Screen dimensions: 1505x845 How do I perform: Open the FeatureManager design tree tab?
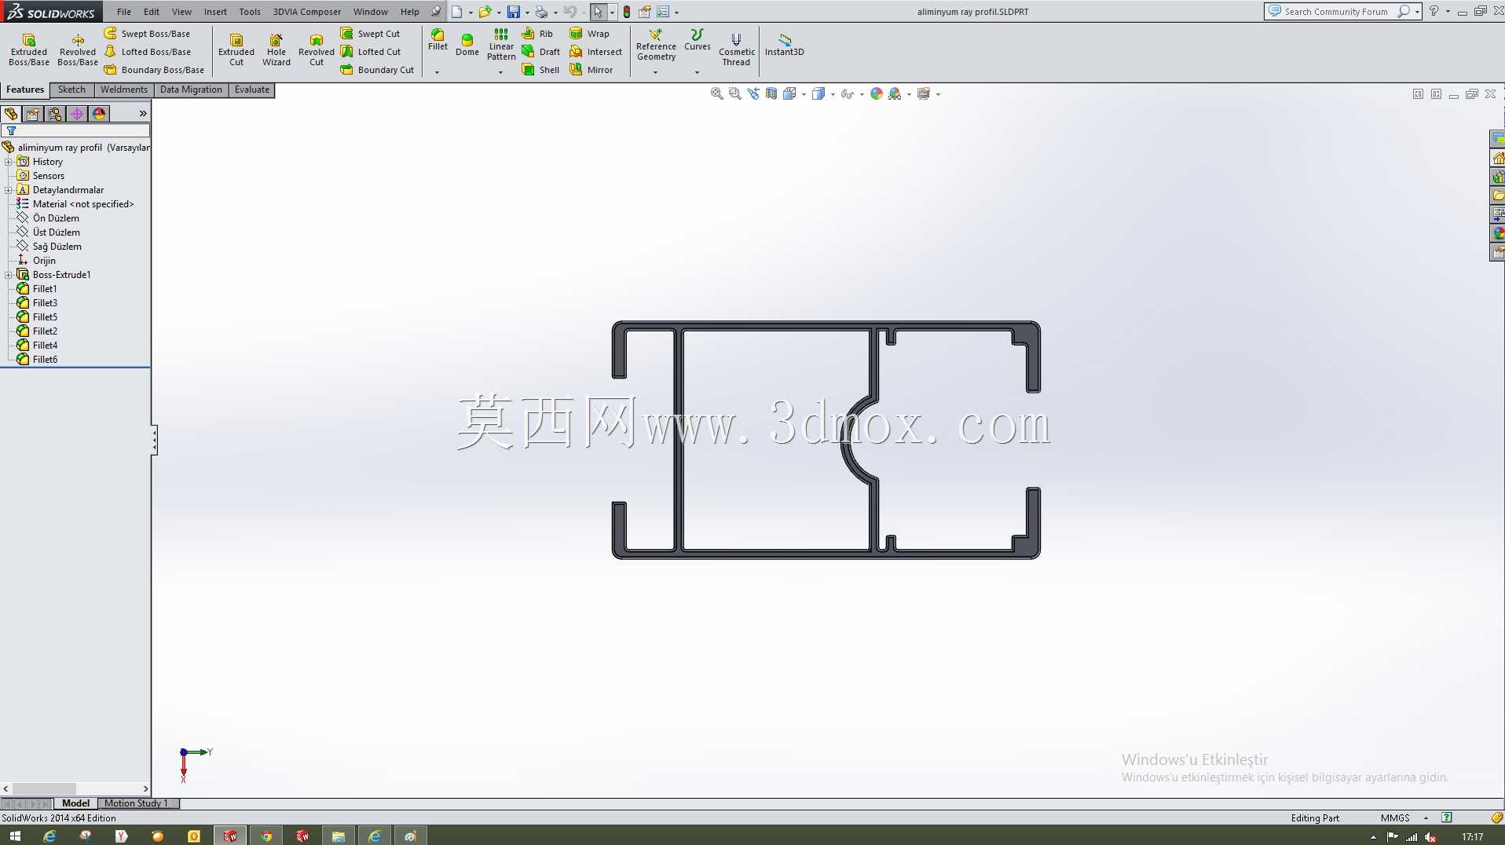pos(11,114)
